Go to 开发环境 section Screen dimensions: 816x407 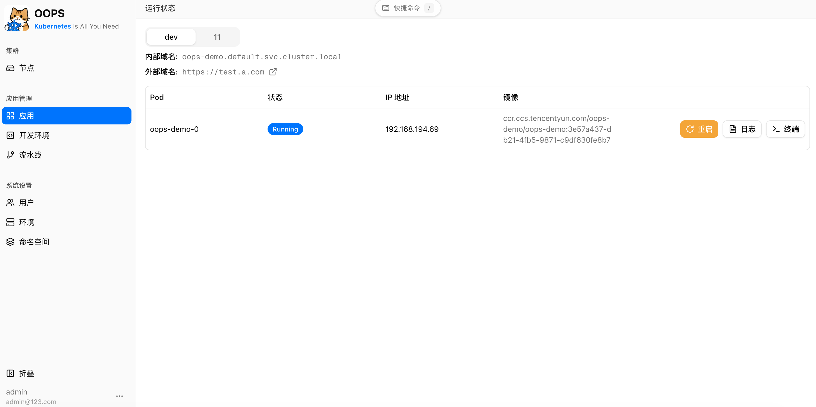pyautogui.click(x=67, y=136)
